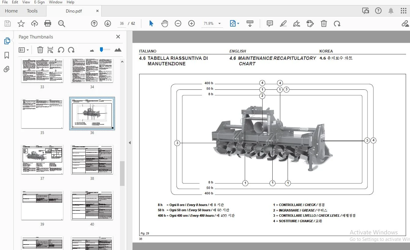The height and width of the screenshot is (250, 410).
Task: Rotate pages counterclockwise in thumbnails panel
Action: pyautogui.click(x=61, y=50)
